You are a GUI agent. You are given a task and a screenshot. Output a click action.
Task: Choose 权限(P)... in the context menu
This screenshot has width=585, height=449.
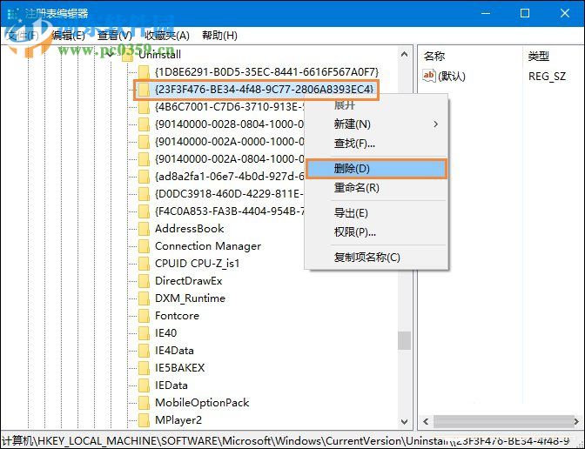click(376, 232)
